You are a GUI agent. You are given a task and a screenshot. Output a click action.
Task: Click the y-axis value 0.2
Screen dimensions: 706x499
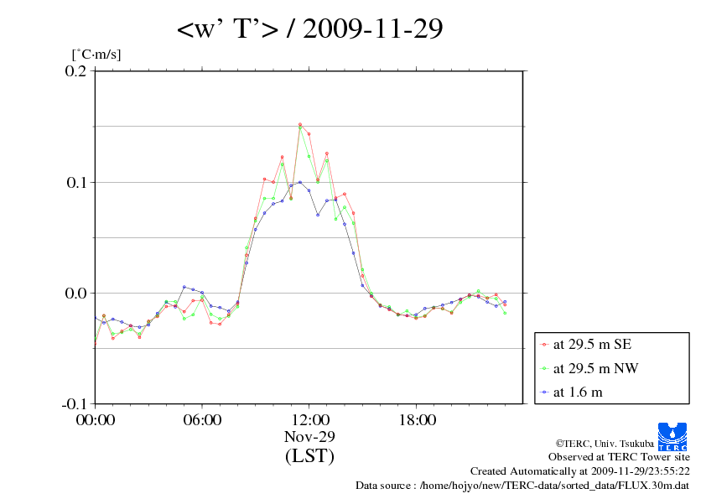click(x=75, y=70)
